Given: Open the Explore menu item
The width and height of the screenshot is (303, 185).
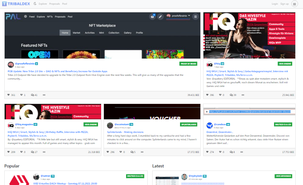Looking at the screenshot, I should [x=43, y=4].
